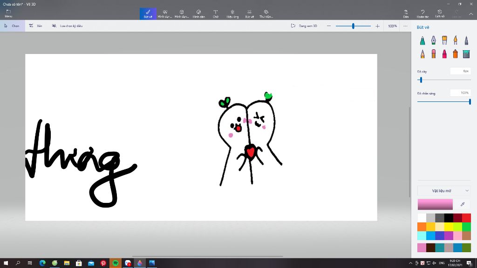This screenshot has height=268, width=477.
Task: Open the Thư viện 3D library tab
Action: pyautogui.click(x=266, y=13)
